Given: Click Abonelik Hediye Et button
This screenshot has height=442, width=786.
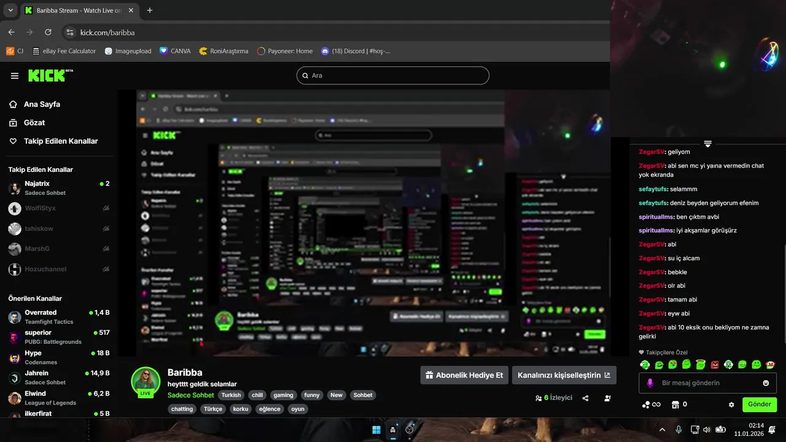Looking at the screenshot, I should pos(464,375).
